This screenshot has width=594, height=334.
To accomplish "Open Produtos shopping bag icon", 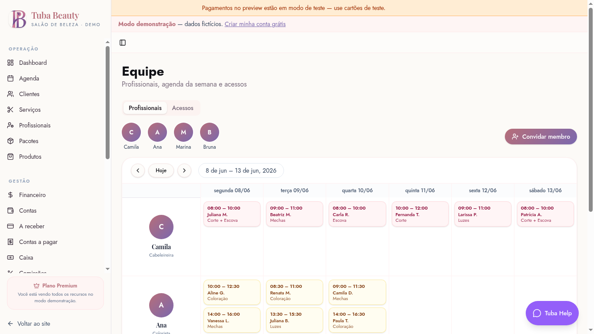I will 10,157.
